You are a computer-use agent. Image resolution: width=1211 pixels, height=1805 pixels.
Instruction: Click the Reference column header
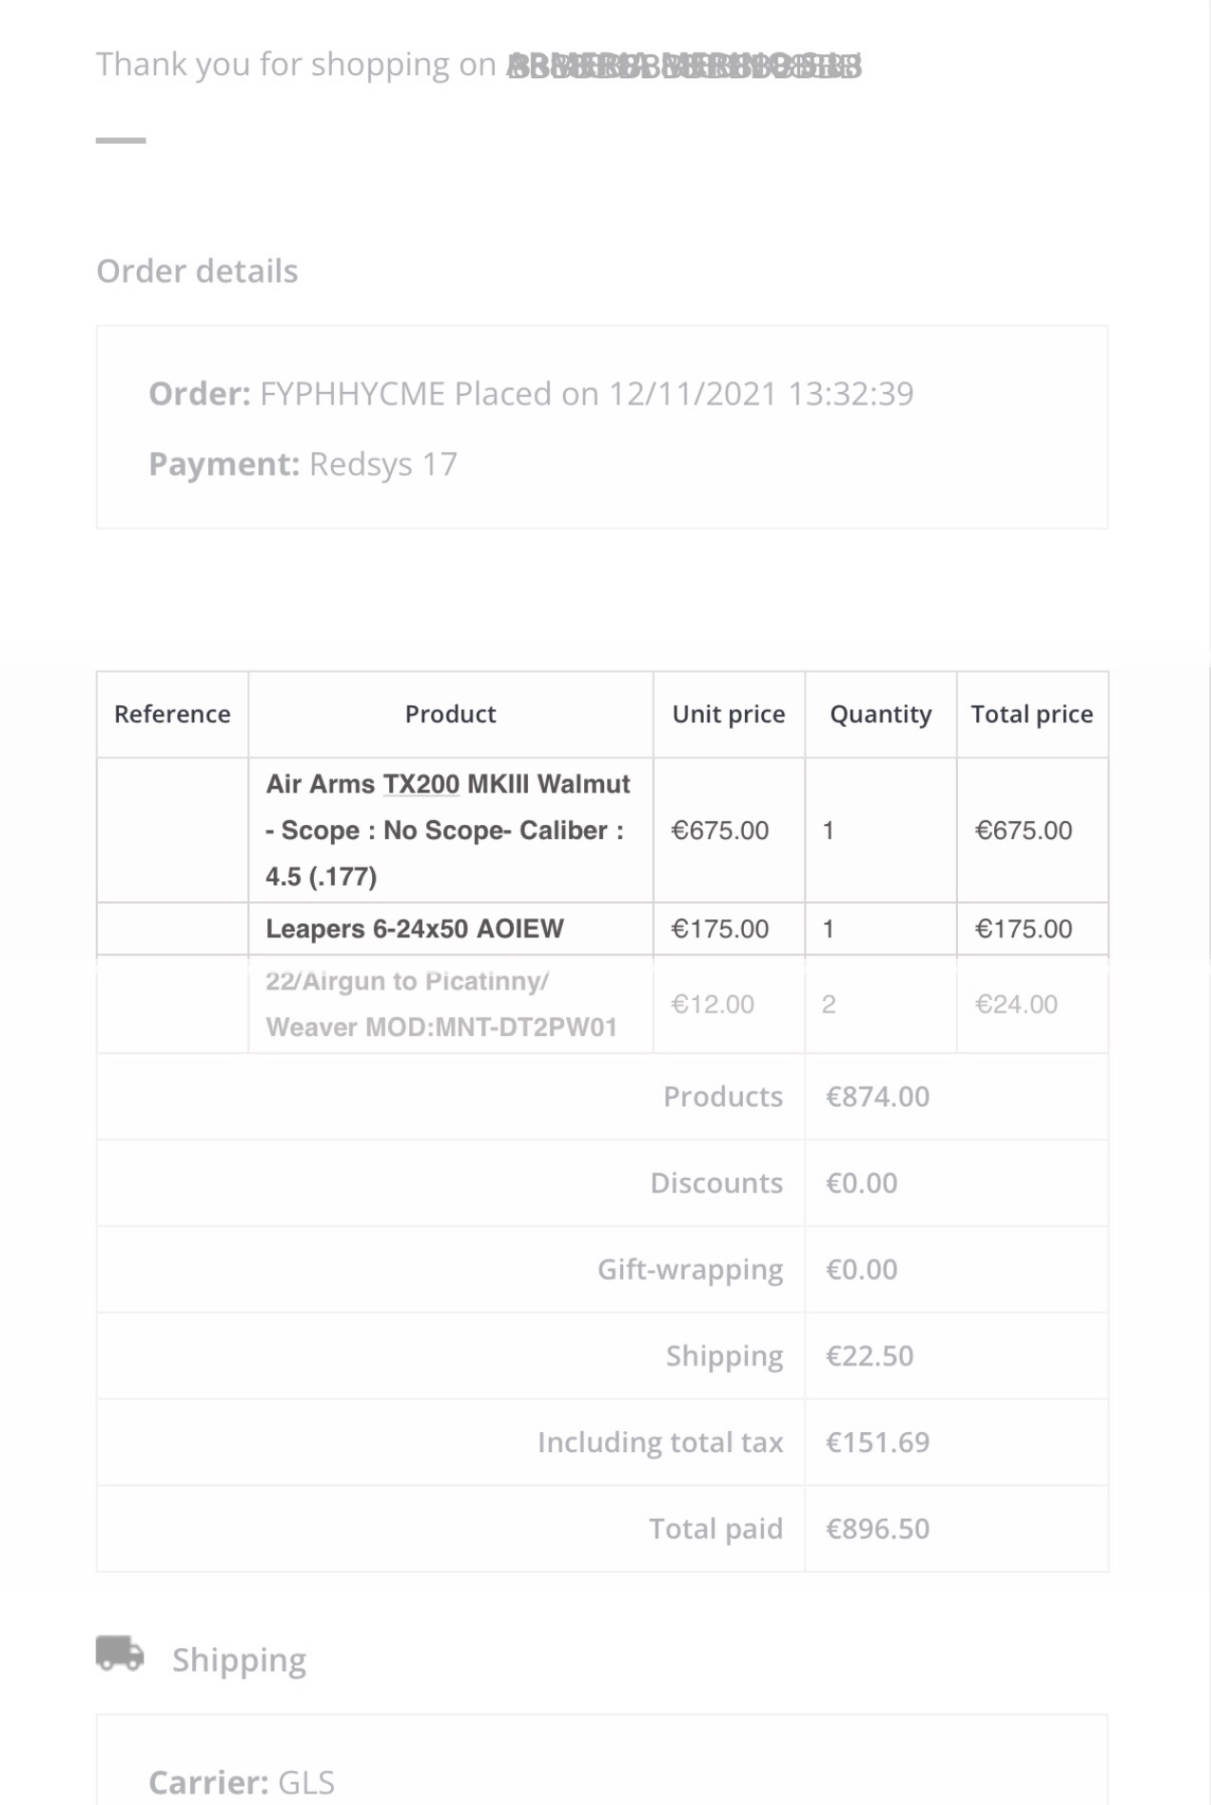(x=172, y=715)
